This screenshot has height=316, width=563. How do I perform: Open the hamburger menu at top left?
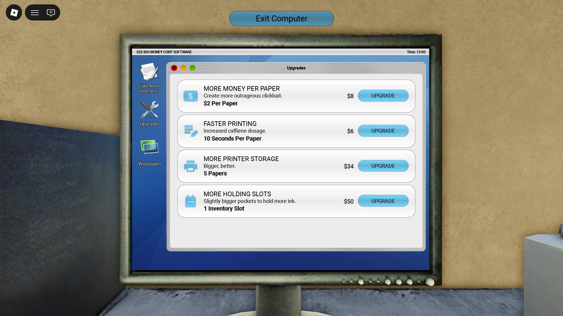point(35,13)
